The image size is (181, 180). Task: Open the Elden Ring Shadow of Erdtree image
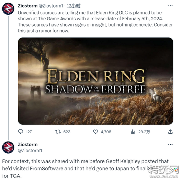click(x=95, y=81)
